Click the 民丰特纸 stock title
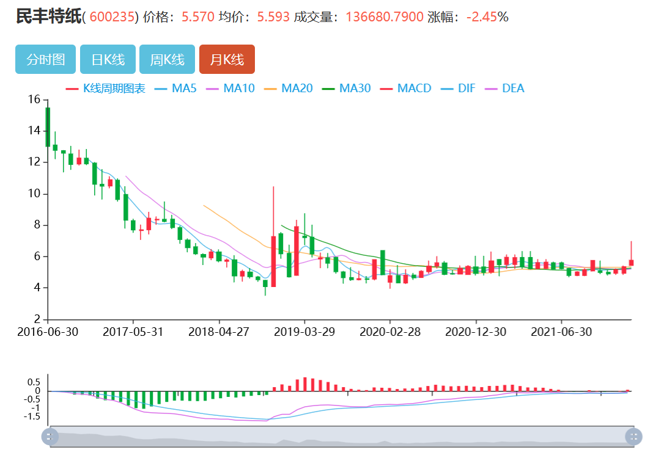The width and height of the screenshot is (659, 458). pos(48,16)
